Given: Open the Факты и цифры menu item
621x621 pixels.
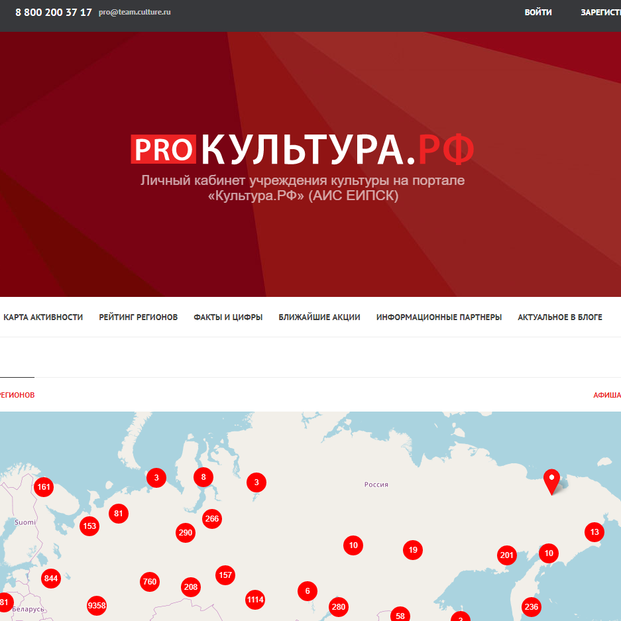Looking at the screenshot, I should [228, 317].
